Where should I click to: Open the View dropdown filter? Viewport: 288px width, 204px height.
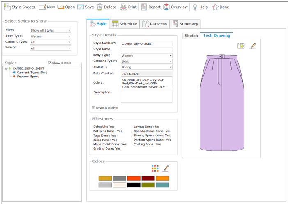(51, 30)
